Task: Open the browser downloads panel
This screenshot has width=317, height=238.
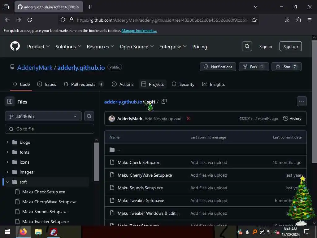Action: (287, 20)
